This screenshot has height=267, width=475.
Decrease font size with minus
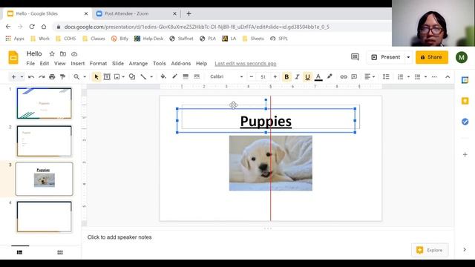[251, 77]
